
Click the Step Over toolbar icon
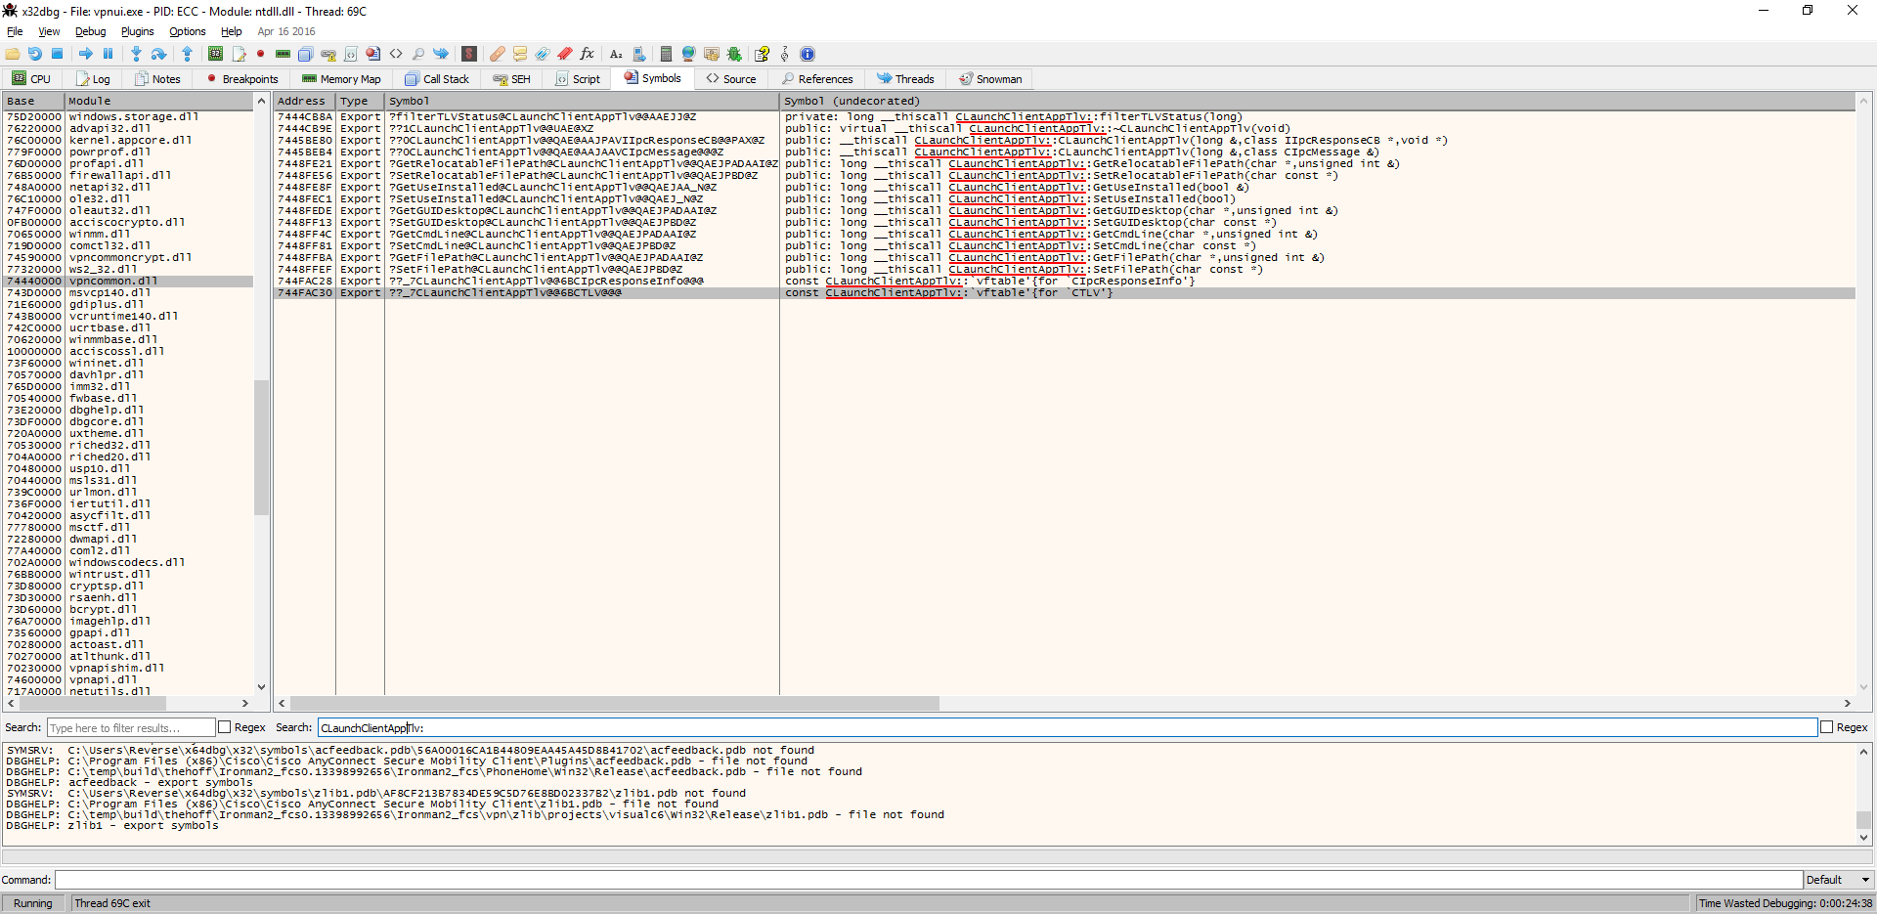158,54
